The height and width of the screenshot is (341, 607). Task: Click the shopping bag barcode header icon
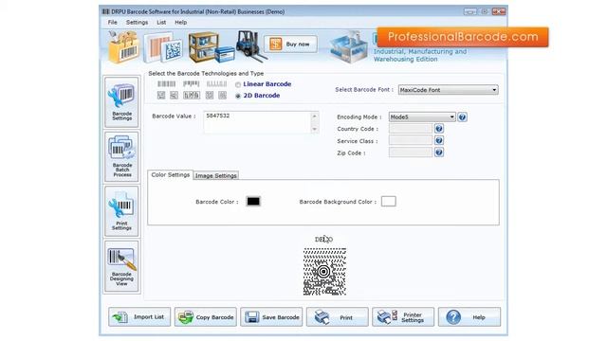(123, 47)
